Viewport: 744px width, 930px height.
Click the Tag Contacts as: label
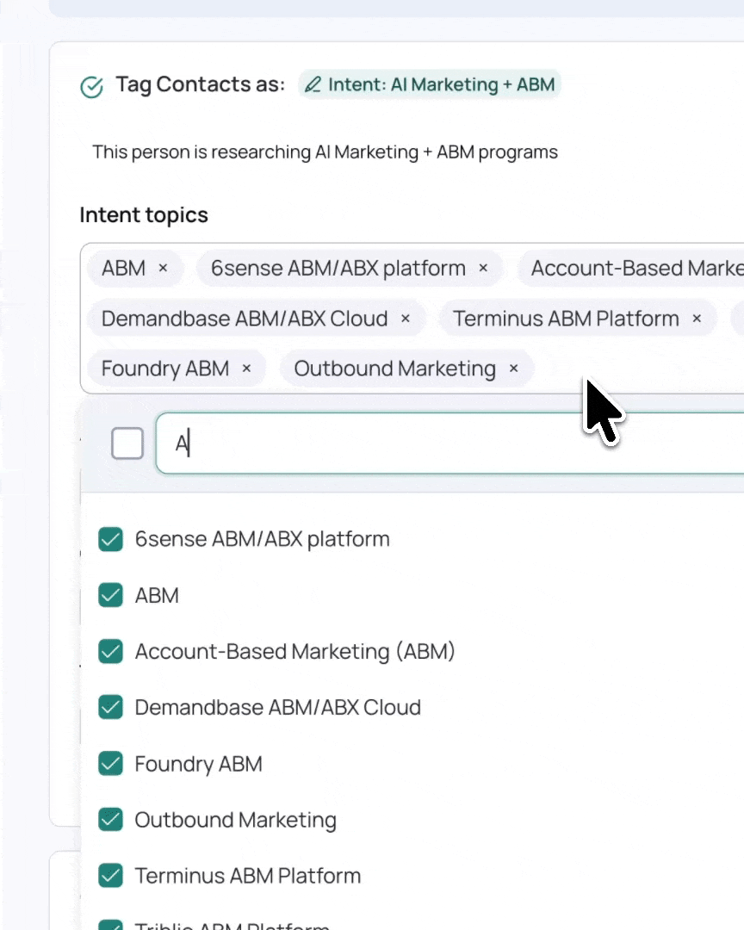coord(201,84)
